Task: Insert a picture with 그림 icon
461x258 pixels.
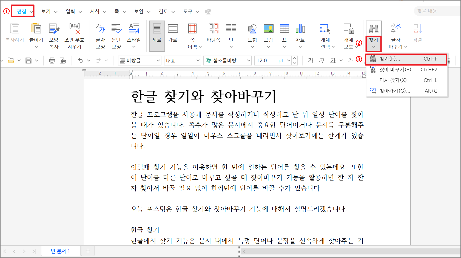Action: coord(268,28)
